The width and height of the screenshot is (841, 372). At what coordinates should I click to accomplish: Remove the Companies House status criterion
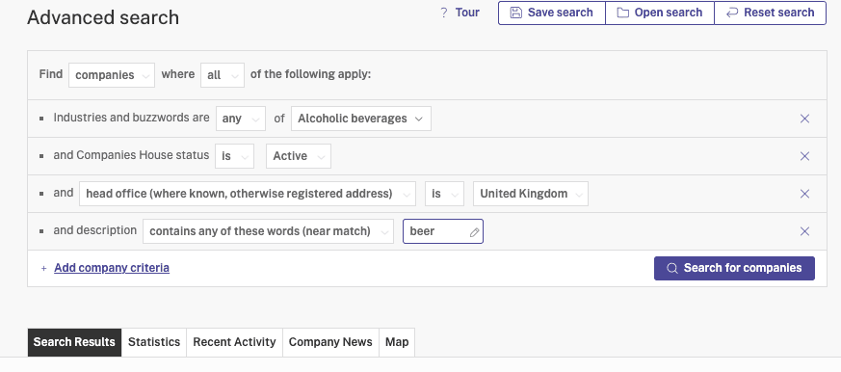804,156
